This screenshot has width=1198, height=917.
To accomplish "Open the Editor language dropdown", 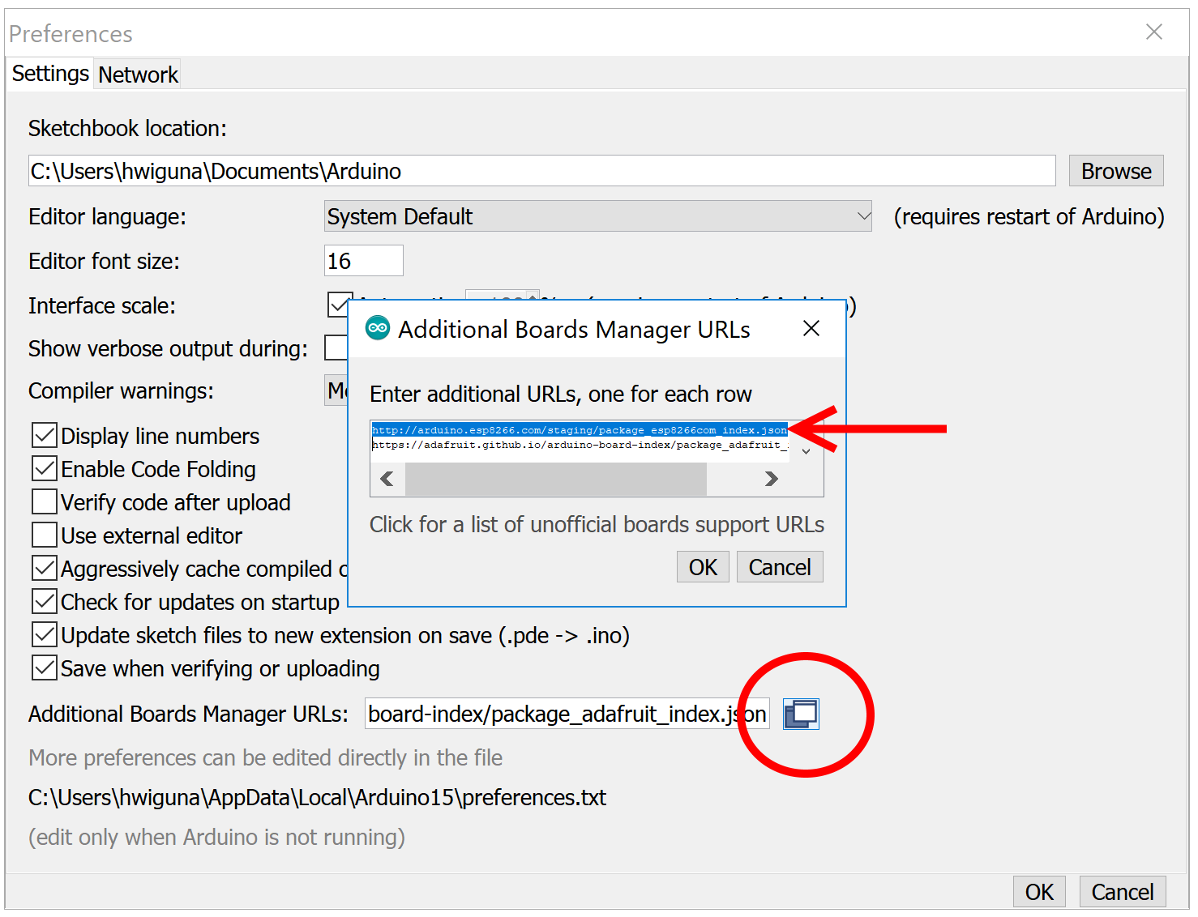I will 598,216.
